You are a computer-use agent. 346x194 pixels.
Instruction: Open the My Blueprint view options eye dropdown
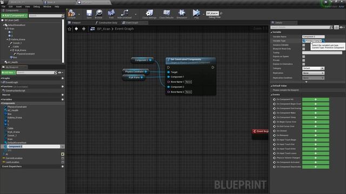coord(61,73)
